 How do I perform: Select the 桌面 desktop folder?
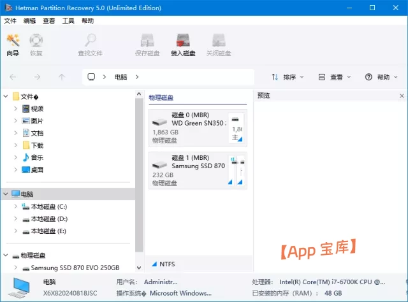33,170
